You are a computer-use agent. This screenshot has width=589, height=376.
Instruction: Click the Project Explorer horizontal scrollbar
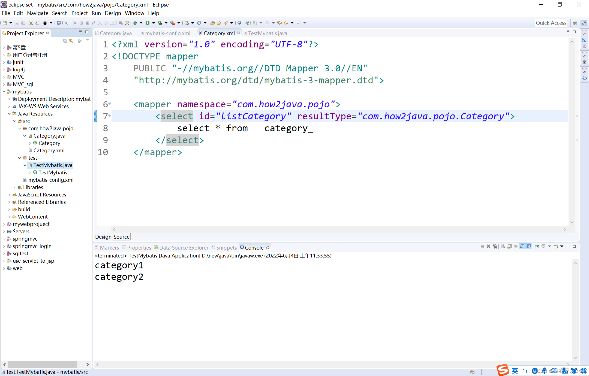point(43,364)
